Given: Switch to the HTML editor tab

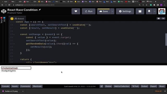Looking at the screenshot, I should (1, 20).
